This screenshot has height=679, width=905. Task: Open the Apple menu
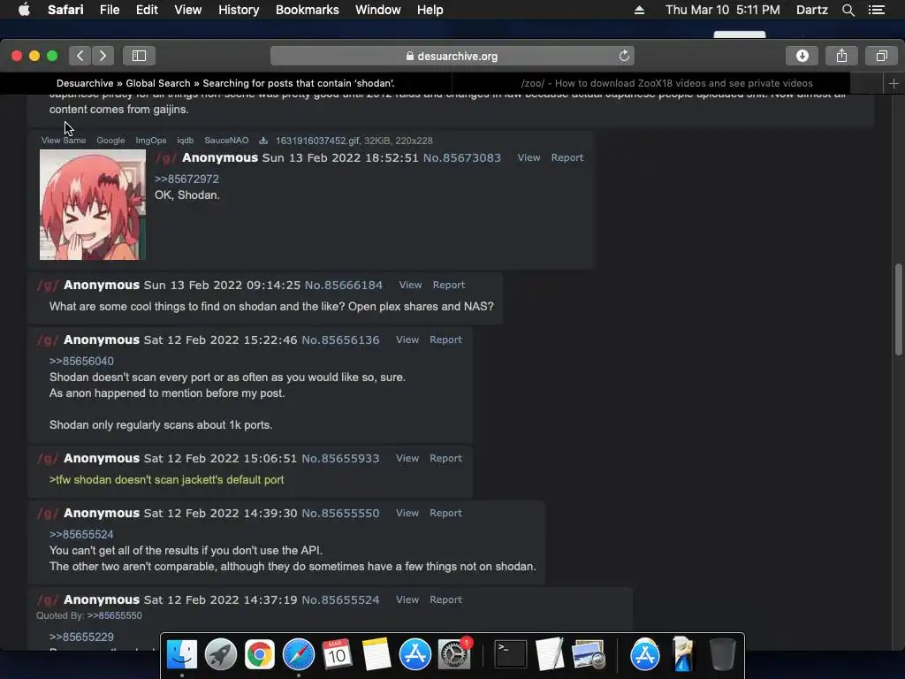coord(24,10)
